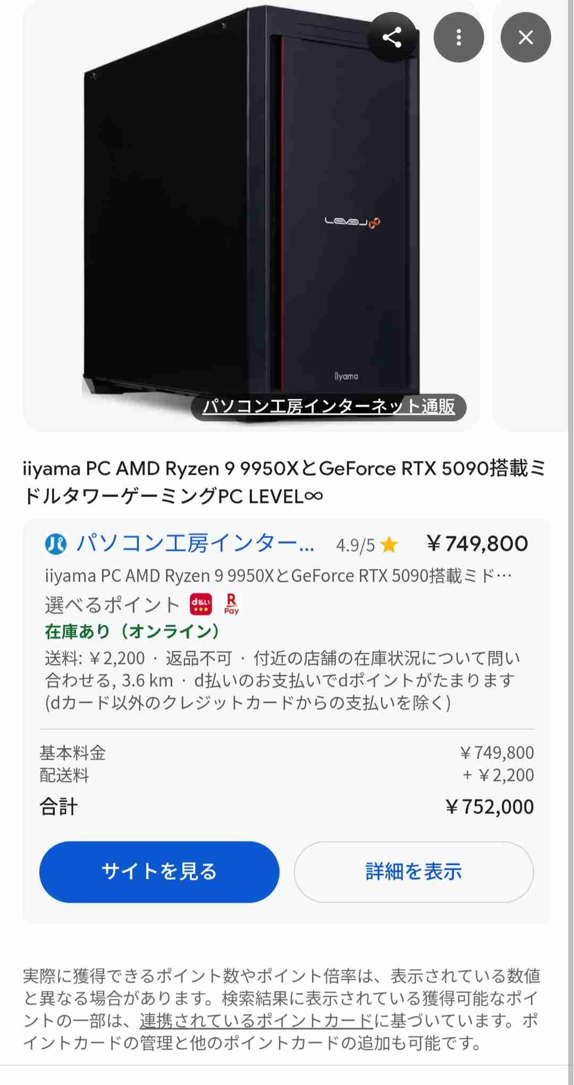Click the パソコン工房 store logo icon
This screenshot has height=1085, width=574.
pos(56,544)
